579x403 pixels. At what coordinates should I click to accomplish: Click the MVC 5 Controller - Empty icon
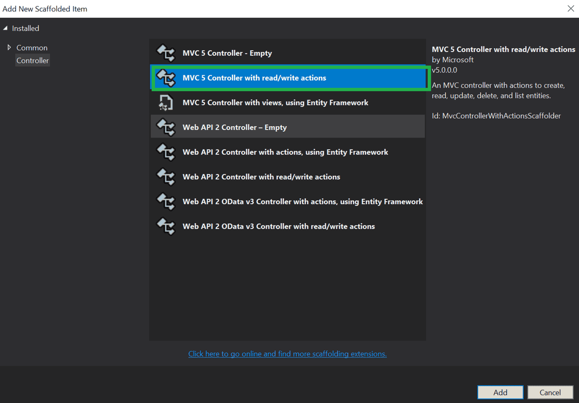coord(166,53)
